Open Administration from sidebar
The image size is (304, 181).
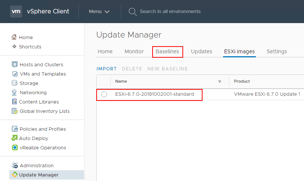tap(37, 166)
